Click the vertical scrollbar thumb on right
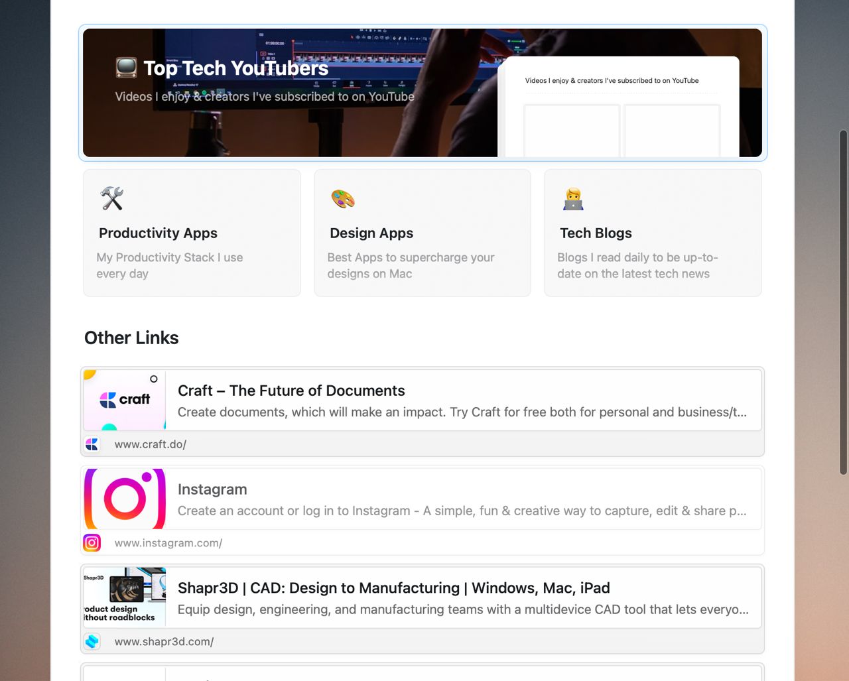 [x=843, y=302]
